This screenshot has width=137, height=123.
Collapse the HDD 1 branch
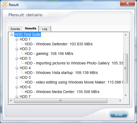[17, 39]
